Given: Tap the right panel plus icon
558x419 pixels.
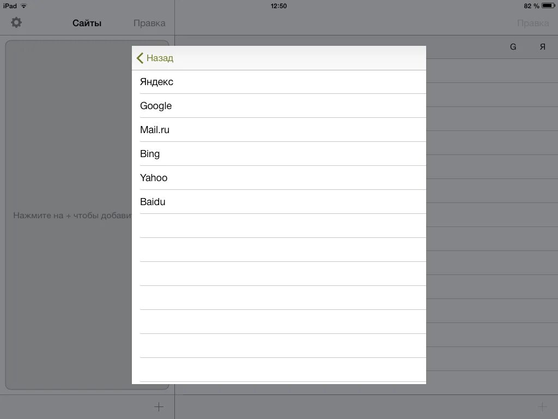Looking at the screenshot, I should point(542,406).
